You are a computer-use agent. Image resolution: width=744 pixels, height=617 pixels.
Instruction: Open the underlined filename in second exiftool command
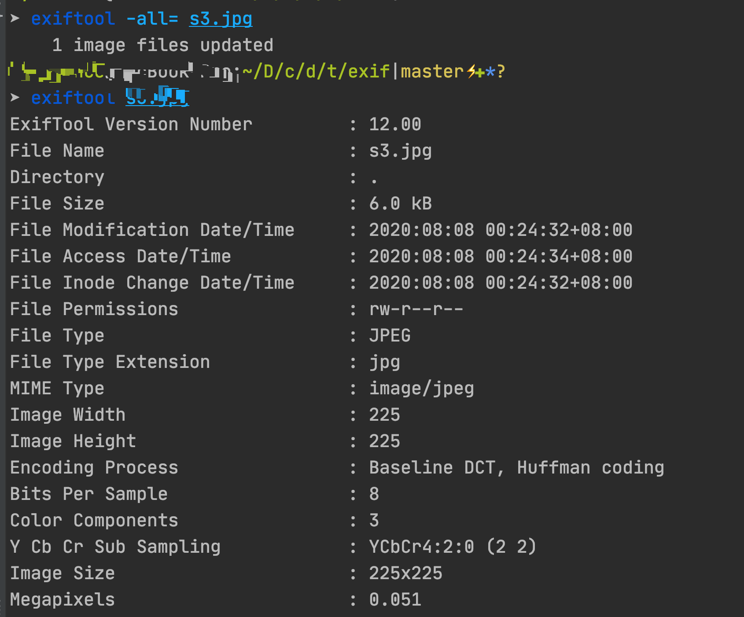point(157,97)
